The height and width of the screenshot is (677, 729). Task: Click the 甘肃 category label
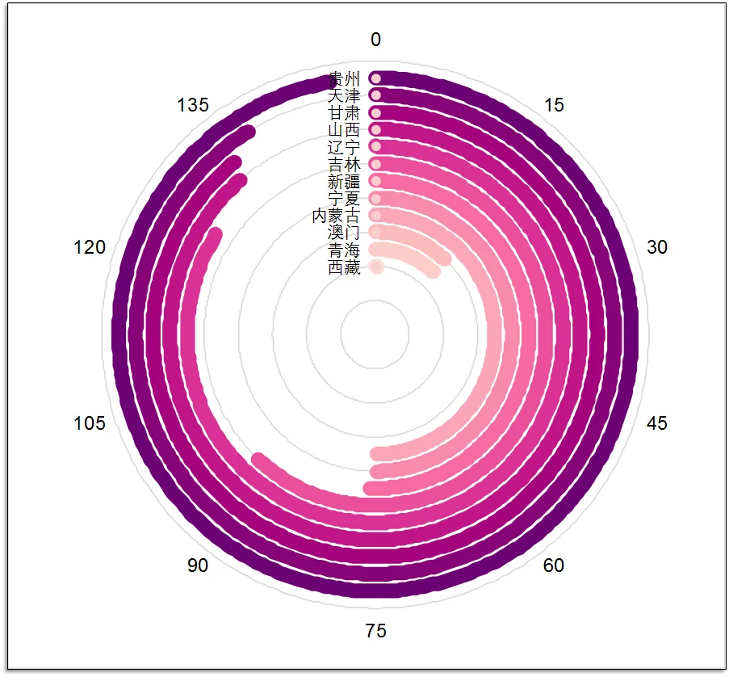[x=345, y=113]
